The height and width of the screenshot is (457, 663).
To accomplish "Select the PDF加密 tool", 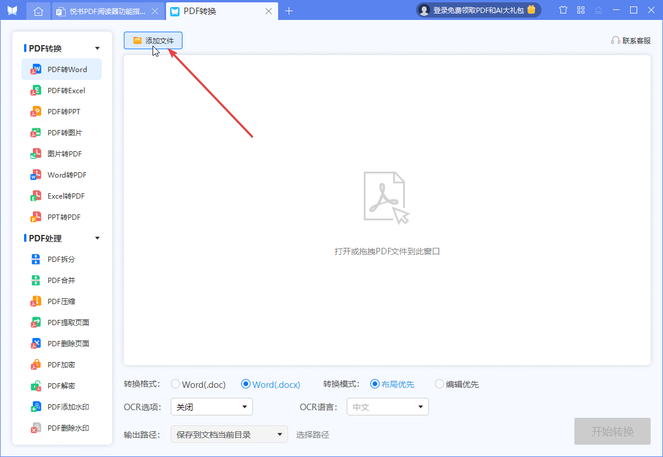I will [61, 364].
